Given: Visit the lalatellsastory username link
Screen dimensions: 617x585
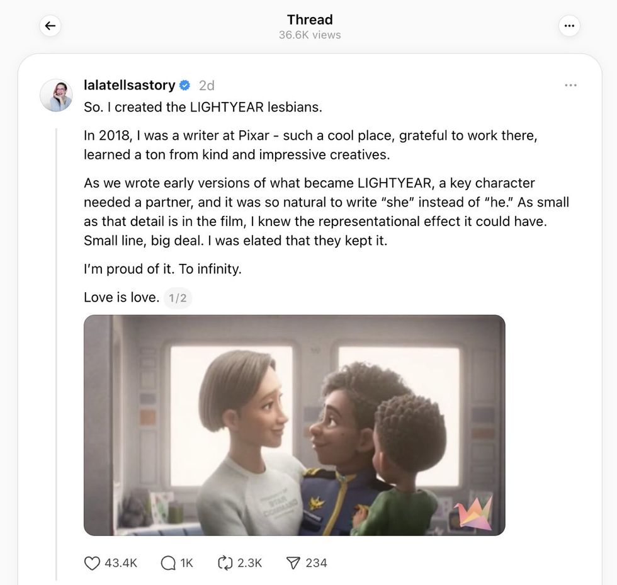Looking at the screenshot, I should pos(129,85).
